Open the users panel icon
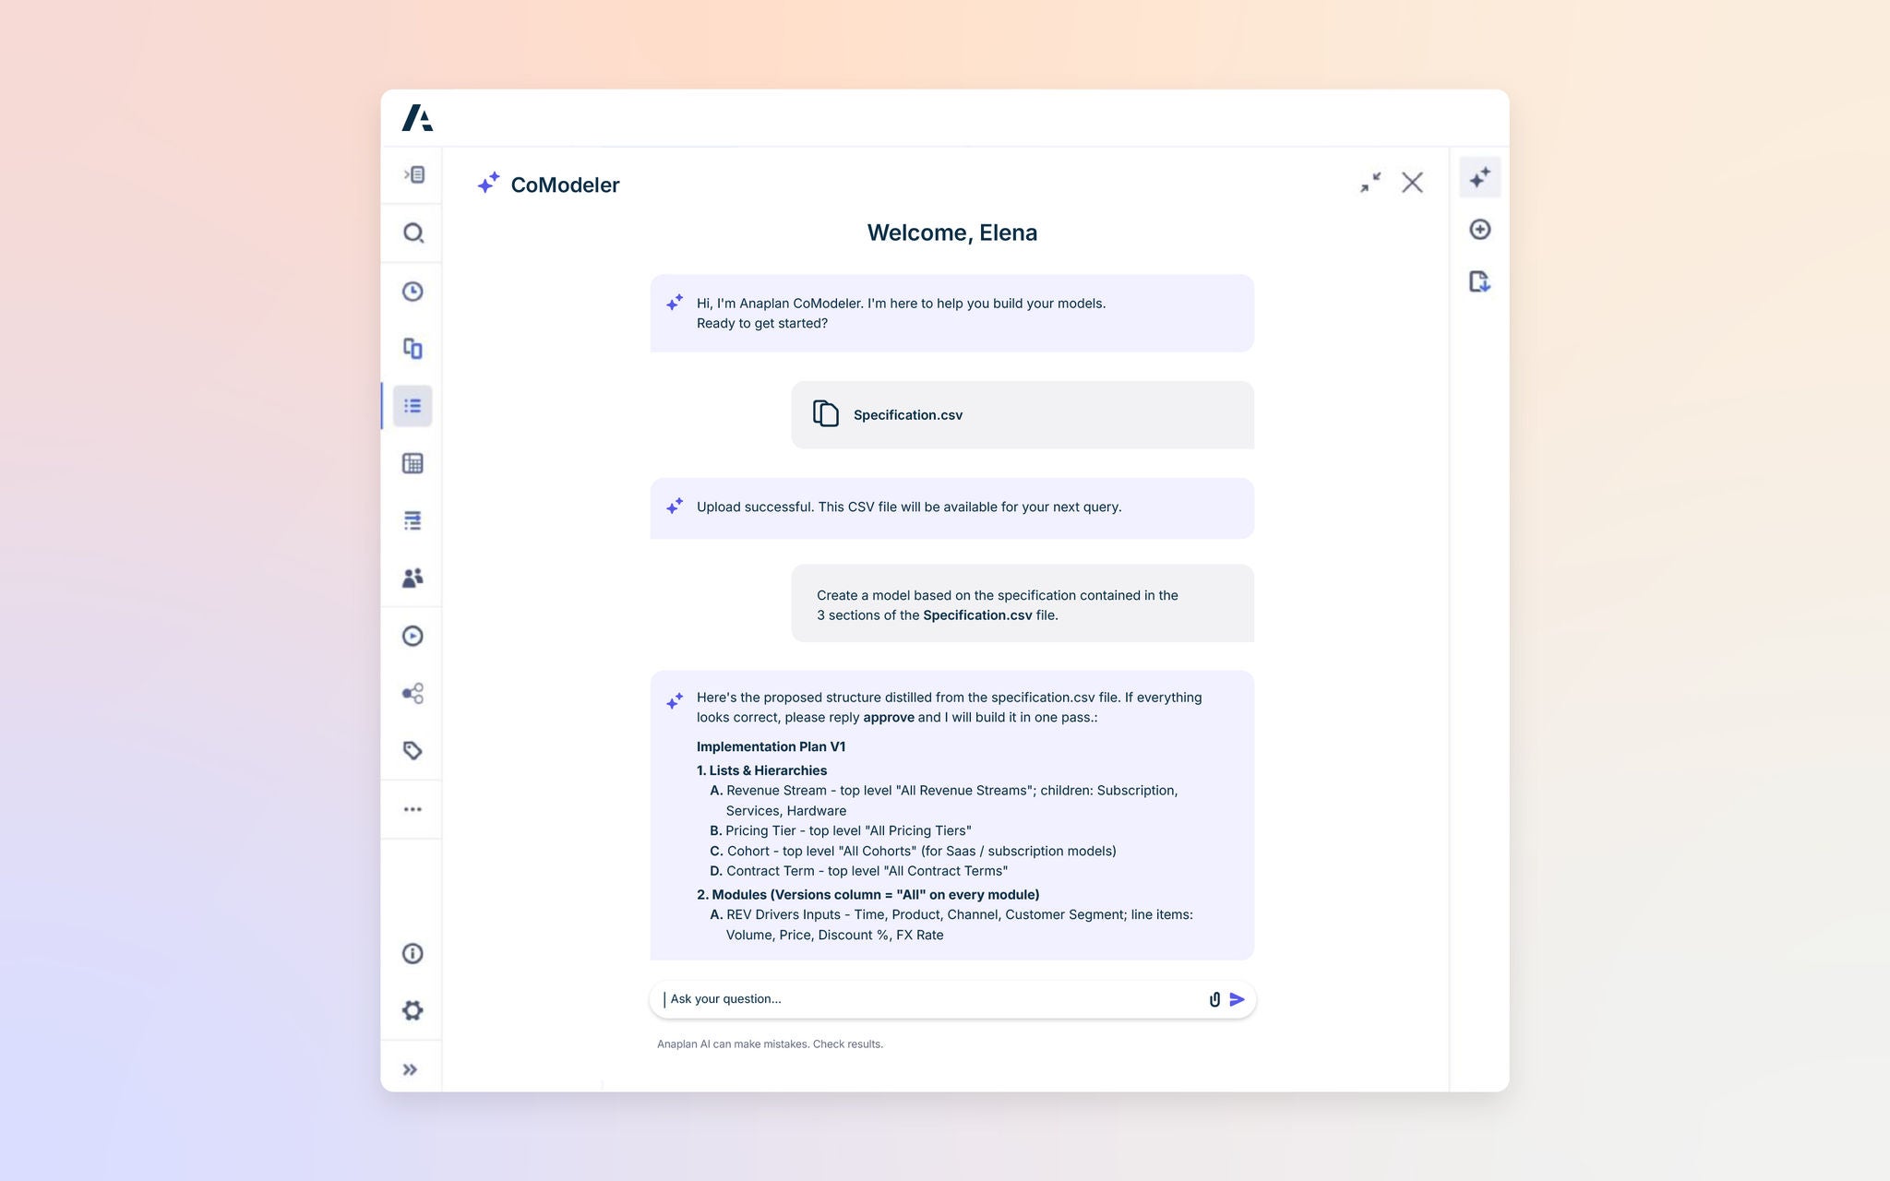This screenshot has height=1181, width=1890. [x=413, y=577]
